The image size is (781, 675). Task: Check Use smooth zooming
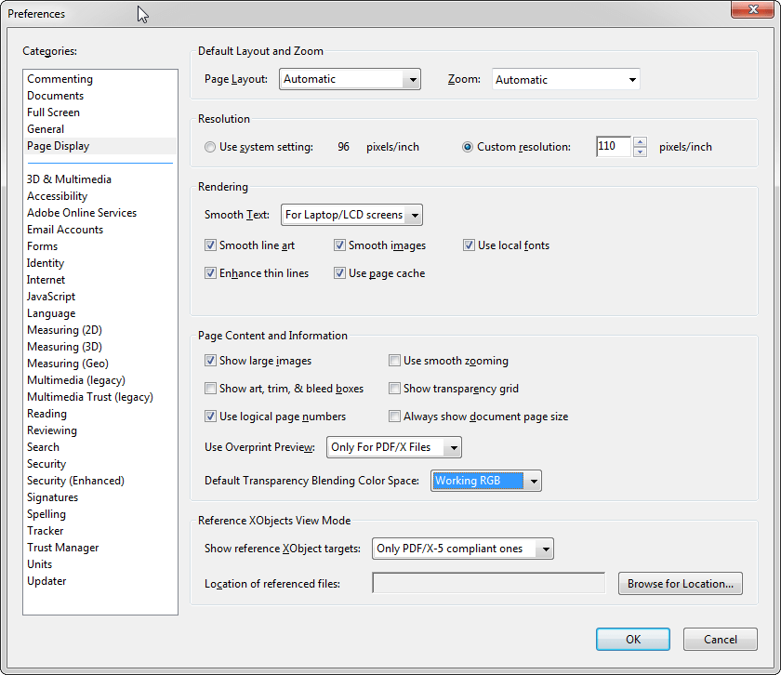pos(394,361)
